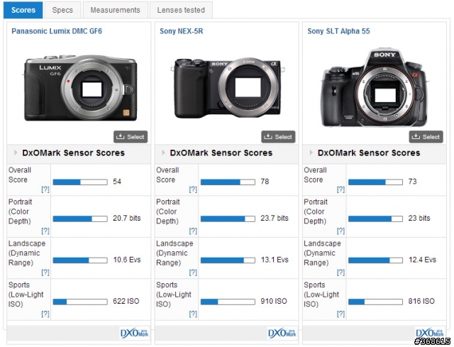454x347 pixels.
Task: Click the Lumix GF6 camera image
Action: click(x=80, y=87)
